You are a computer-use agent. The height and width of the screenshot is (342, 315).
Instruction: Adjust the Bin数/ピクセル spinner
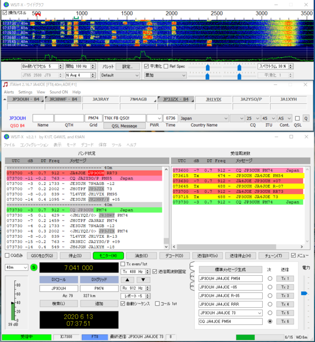60,66
